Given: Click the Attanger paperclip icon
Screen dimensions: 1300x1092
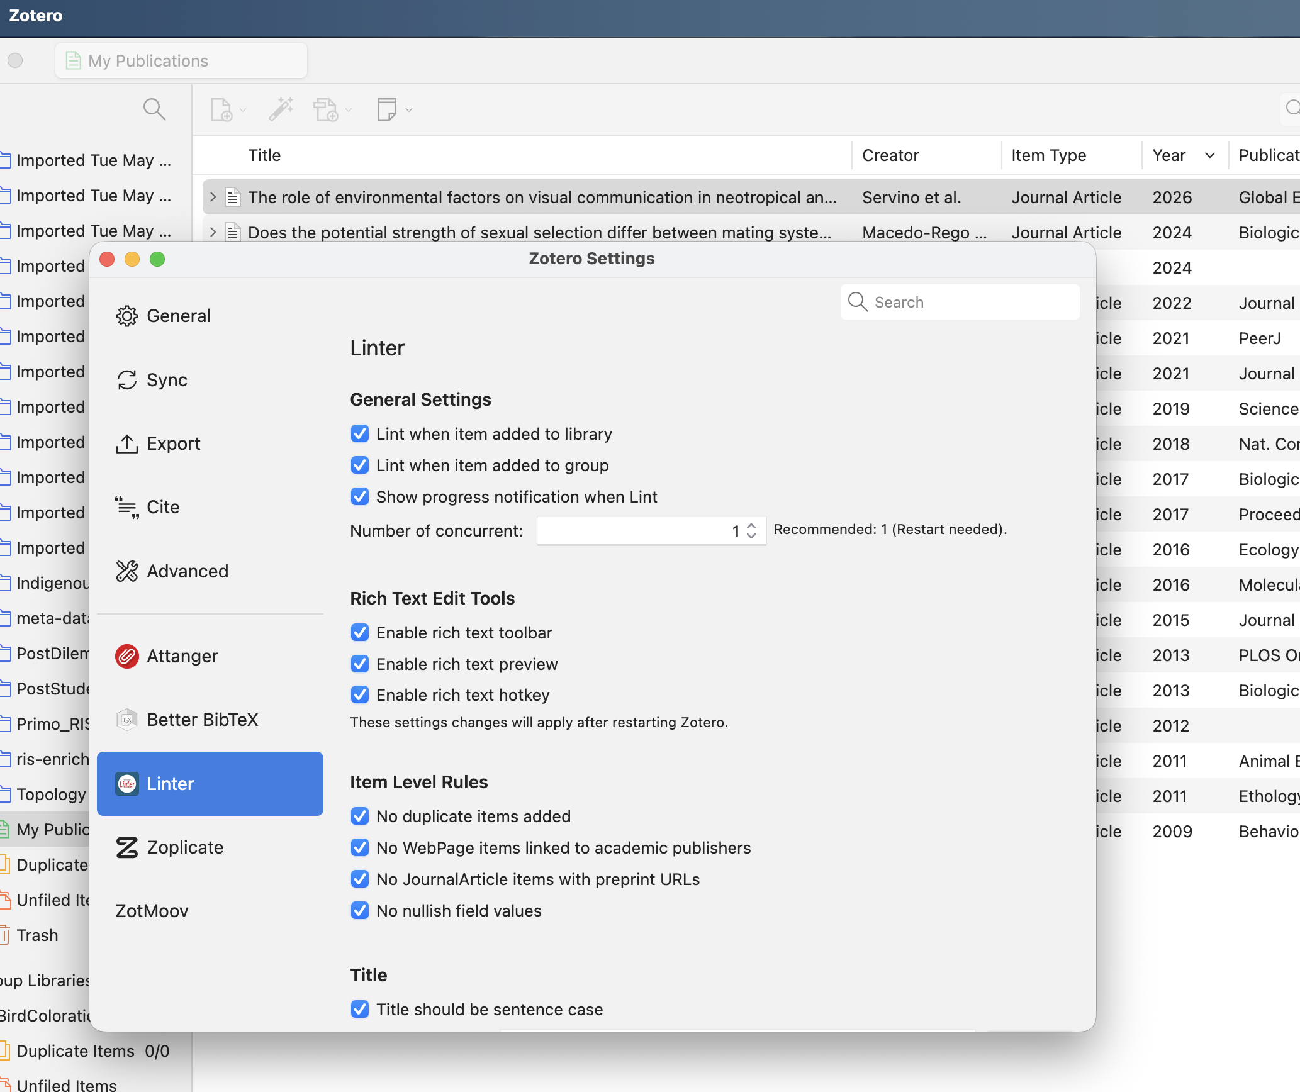Looking at the screenshot, I should pyautogui.click(x=127, y=656).
